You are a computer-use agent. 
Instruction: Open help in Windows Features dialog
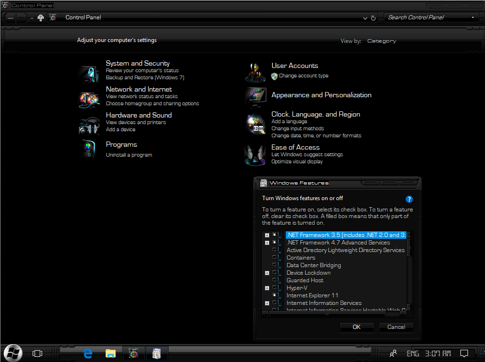click(x=409, y=199)
